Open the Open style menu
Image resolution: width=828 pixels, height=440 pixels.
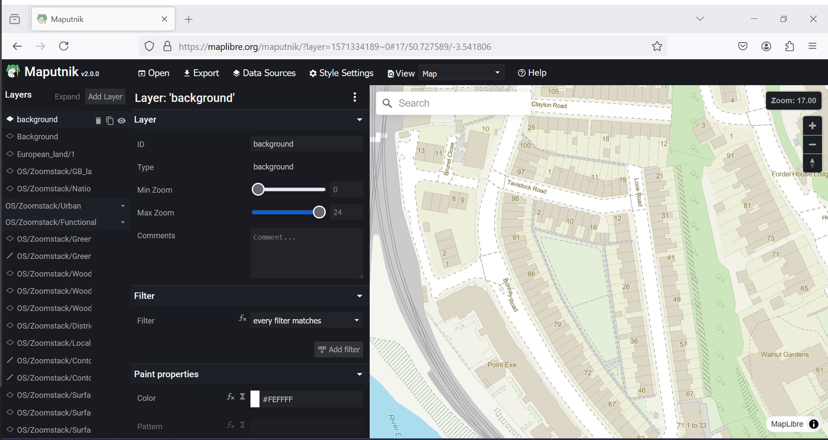coord(154,73)
